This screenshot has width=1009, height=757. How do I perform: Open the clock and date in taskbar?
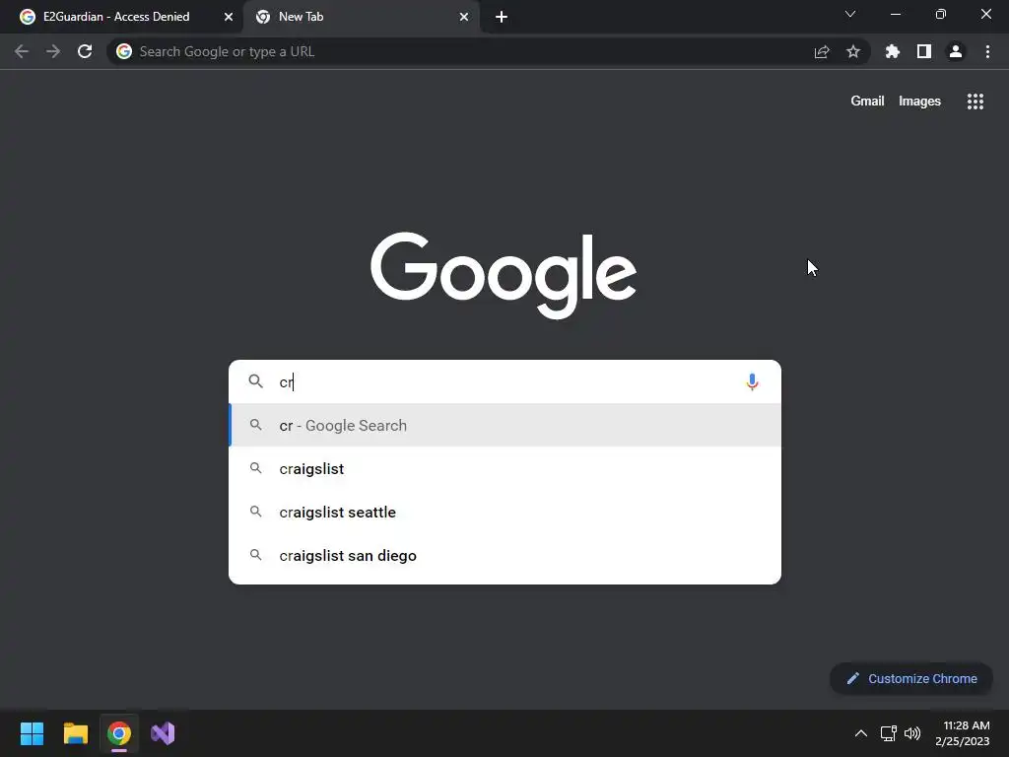963,733
